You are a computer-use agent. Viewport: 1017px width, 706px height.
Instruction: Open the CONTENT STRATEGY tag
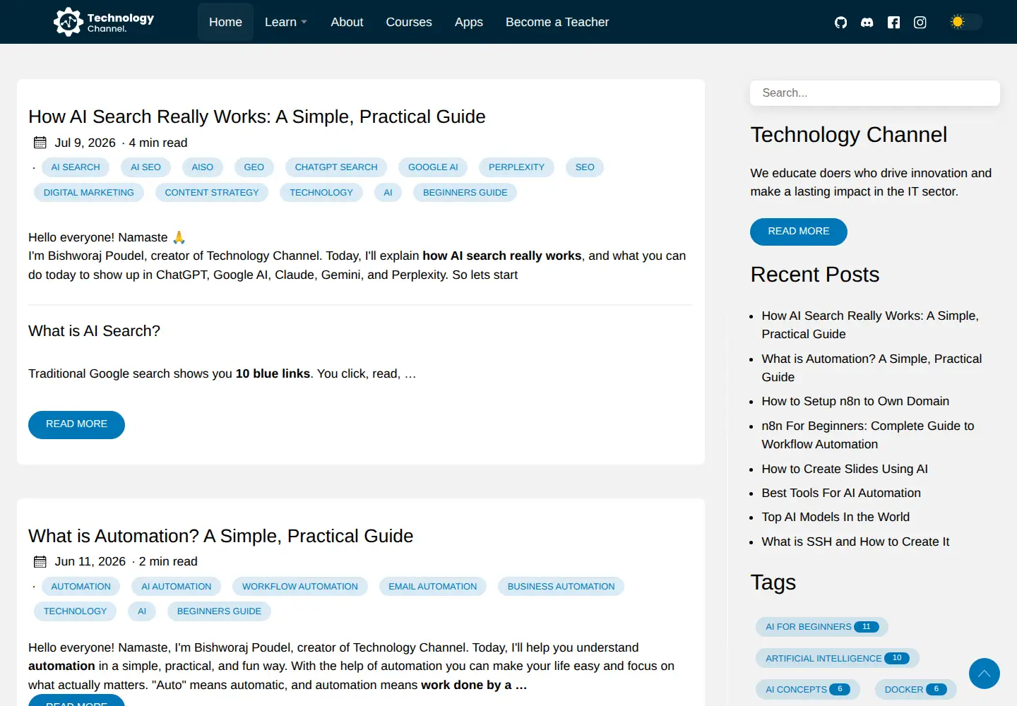click(212, 193)
